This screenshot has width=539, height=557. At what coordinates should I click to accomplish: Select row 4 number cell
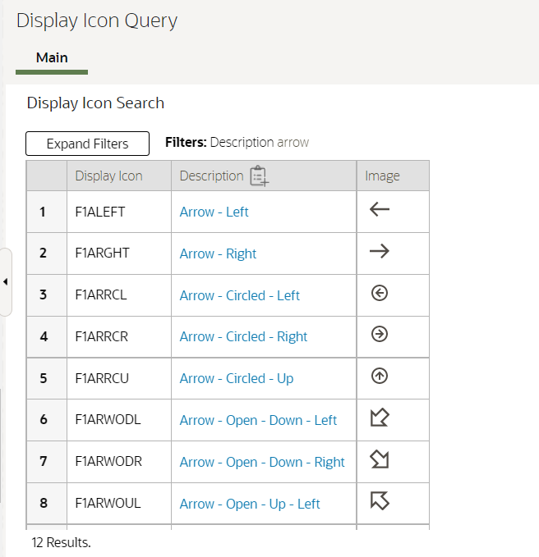tap(44, 336)
